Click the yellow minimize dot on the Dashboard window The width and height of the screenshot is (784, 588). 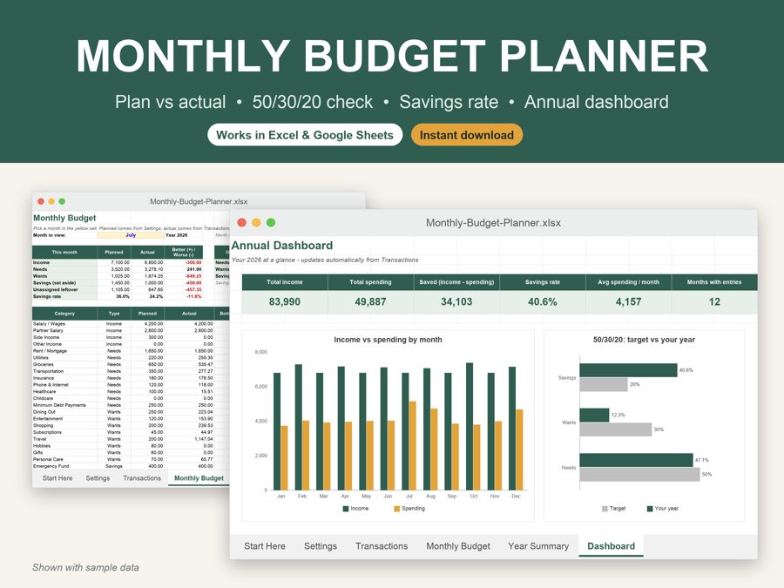pyautogui.click(x=256, y=222)
